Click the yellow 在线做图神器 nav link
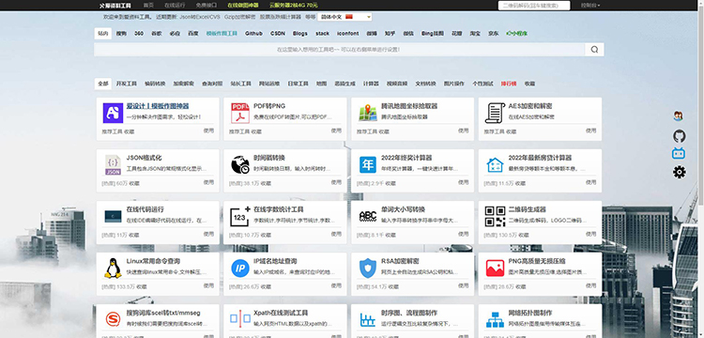The width and height of the screenshot is (704, 338). pos(243,6)
